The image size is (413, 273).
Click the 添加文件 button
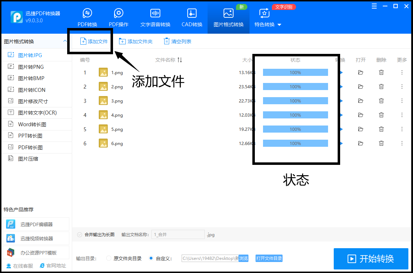point(94,41)
